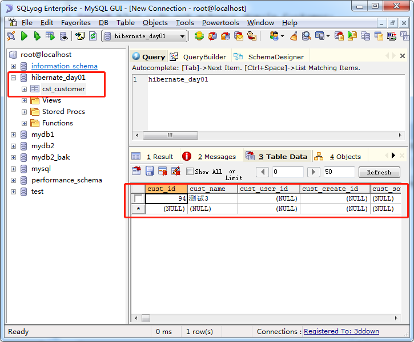Click the table copy toolbar icon
Image resolution: width=414 pixels, height=342 pixels.
pyautogui.click(x=379, y=36)
